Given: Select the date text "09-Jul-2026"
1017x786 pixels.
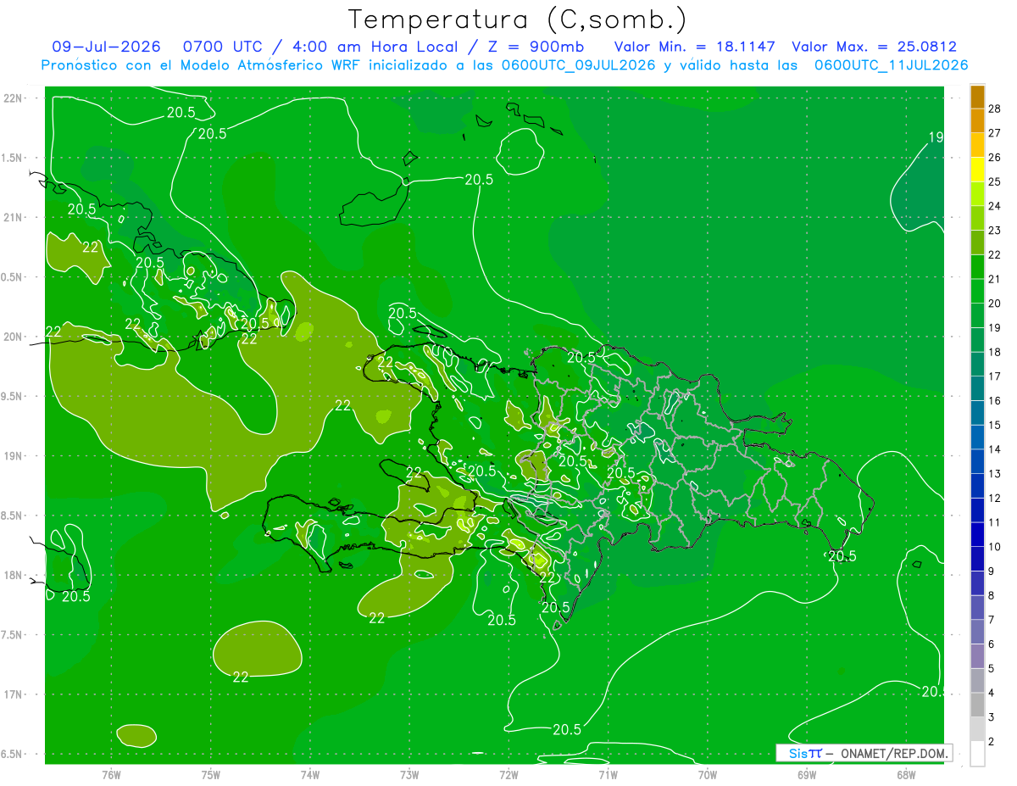Looking at the screenshot, I should [x=106, y=47].
